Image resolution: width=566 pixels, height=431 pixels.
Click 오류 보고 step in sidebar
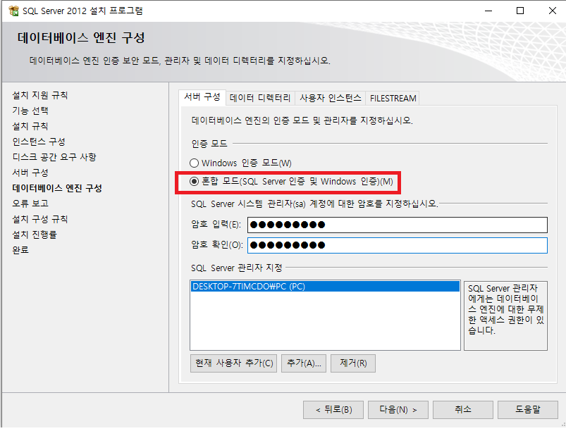30,204
